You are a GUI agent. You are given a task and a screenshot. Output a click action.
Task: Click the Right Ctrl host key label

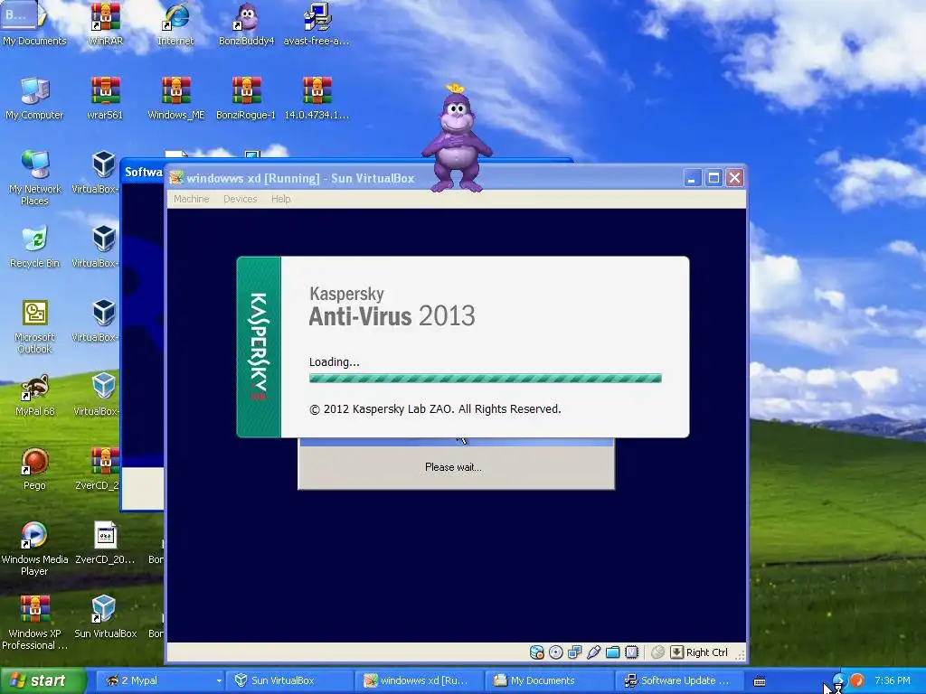[707, 652]
